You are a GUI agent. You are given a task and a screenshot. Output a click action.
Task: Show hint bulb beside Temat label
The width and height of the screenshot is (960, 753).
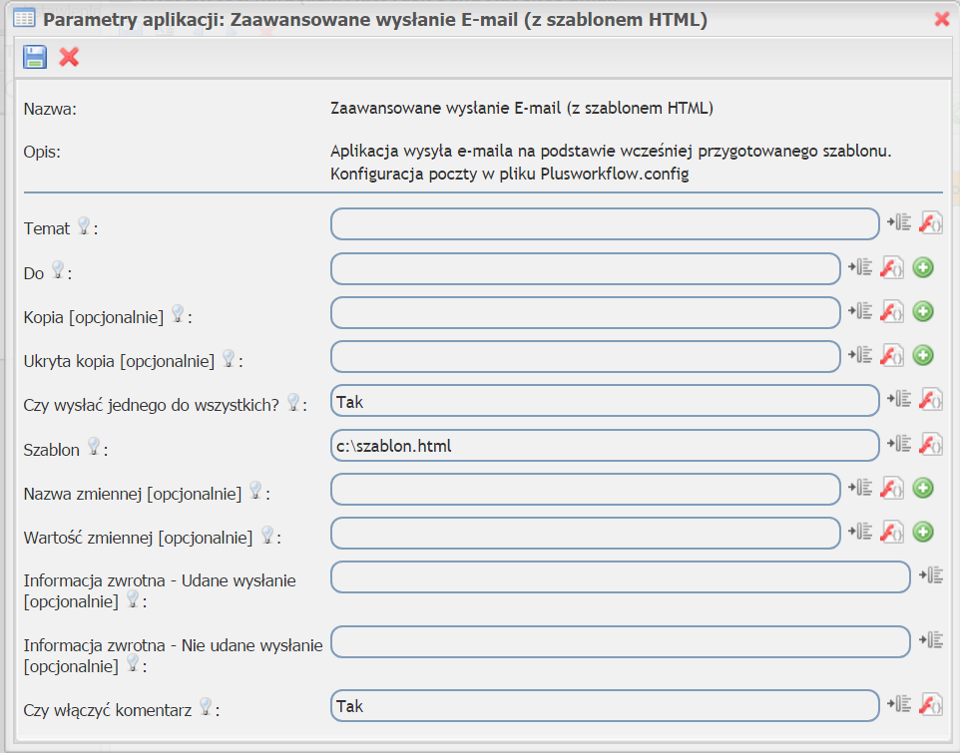84,225
